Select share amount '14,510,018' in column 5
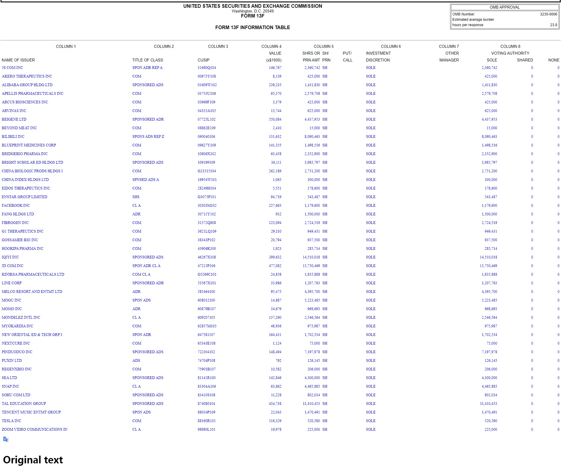The height and width of the screenshot is (469, 561). click(311, 257)
